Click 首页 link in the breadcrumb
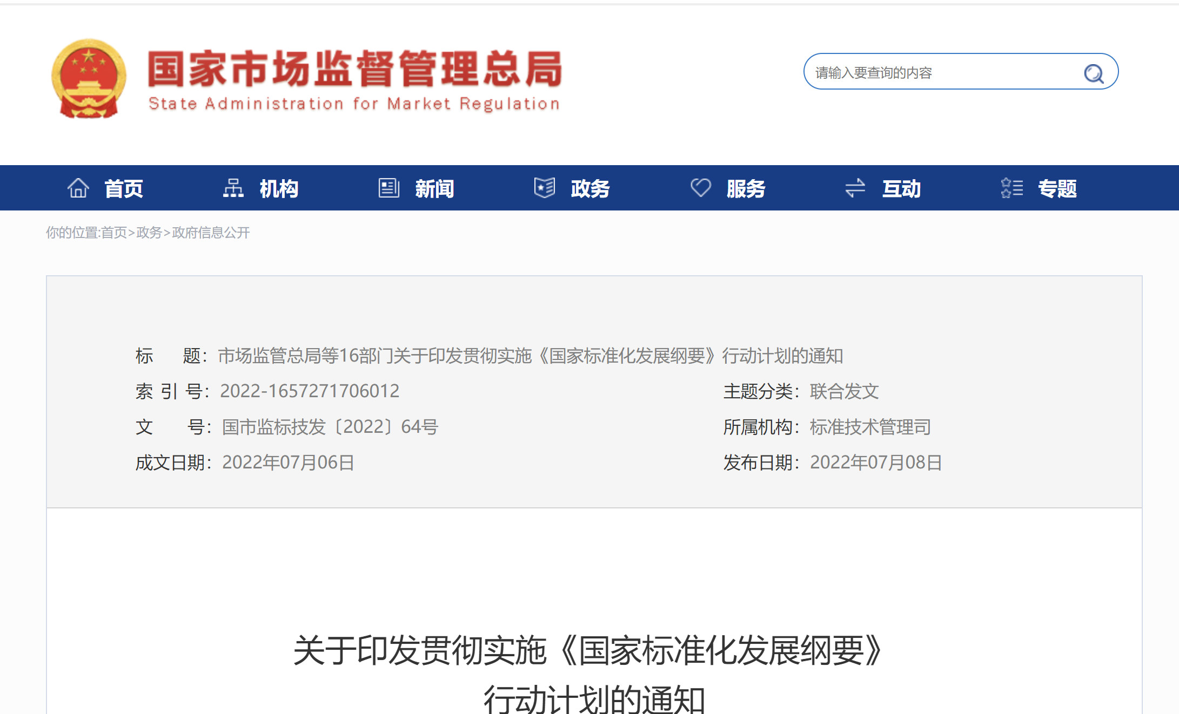This screenshot has width=1179, height=714. 113,233
